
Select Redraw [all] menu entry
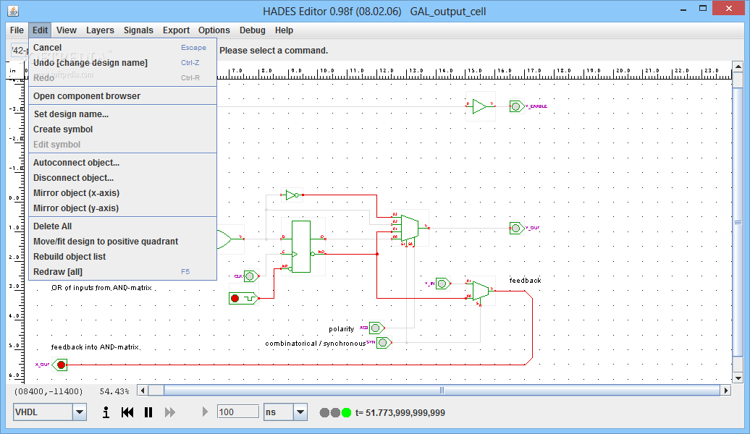pos(122,272)
